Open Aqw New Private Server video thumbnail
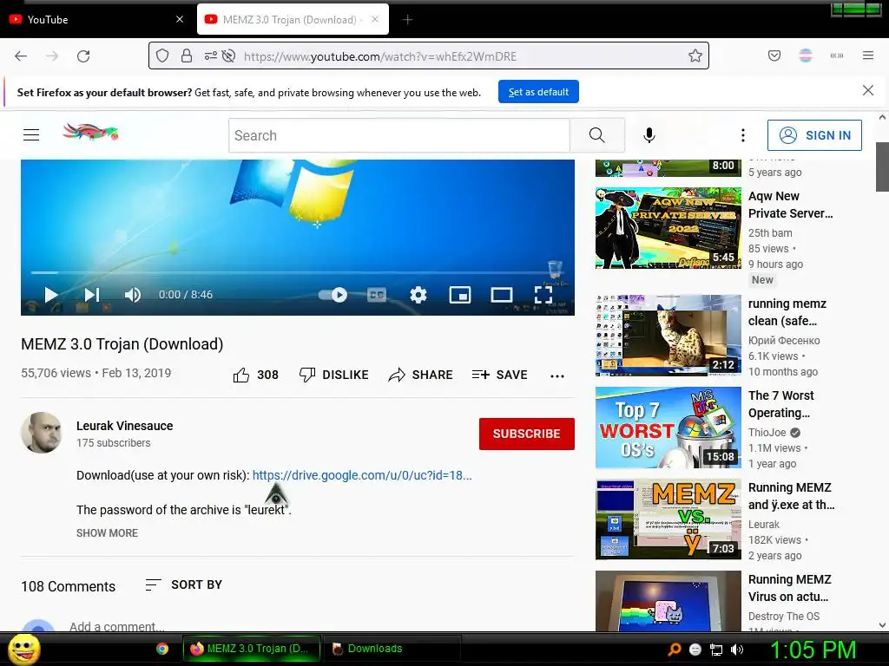The width and height of the screenshot is (889, 666). coord(668,228)
